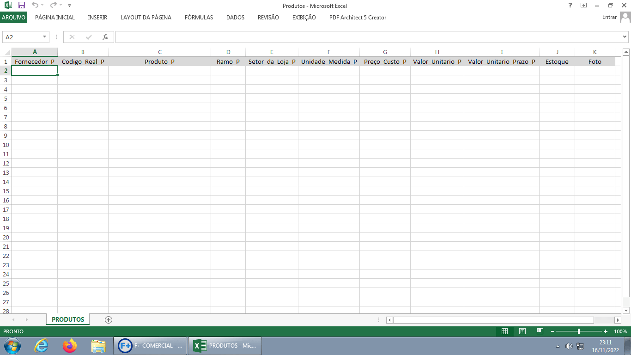631x355 pixels.
Task: Open the ARQUIVO file menu
Action: pos(14,18)
